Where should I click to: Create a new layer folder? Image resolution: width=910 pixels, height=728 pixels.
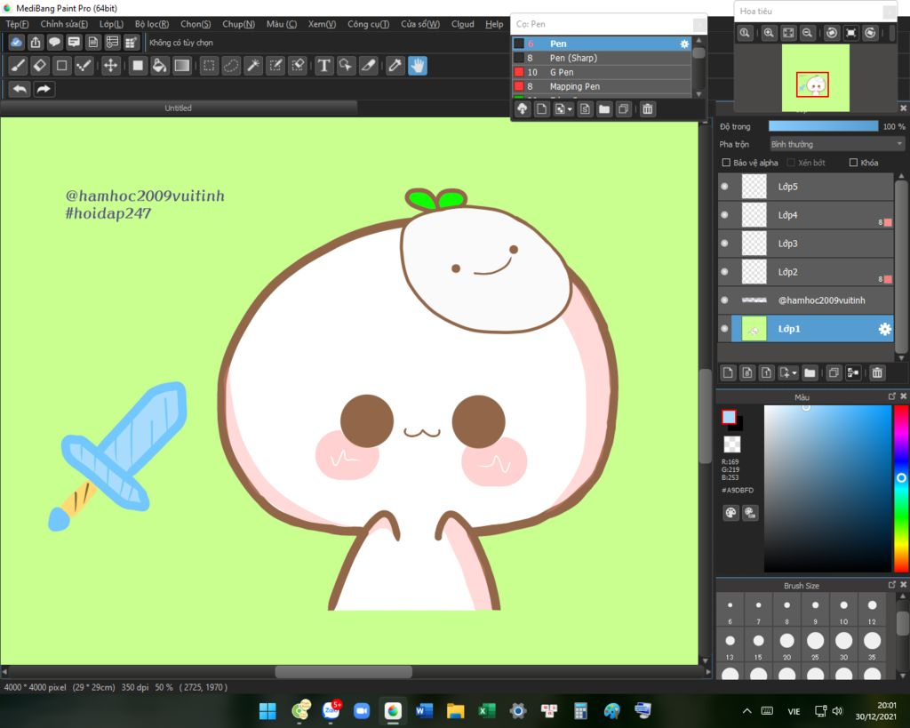point(810,372)
